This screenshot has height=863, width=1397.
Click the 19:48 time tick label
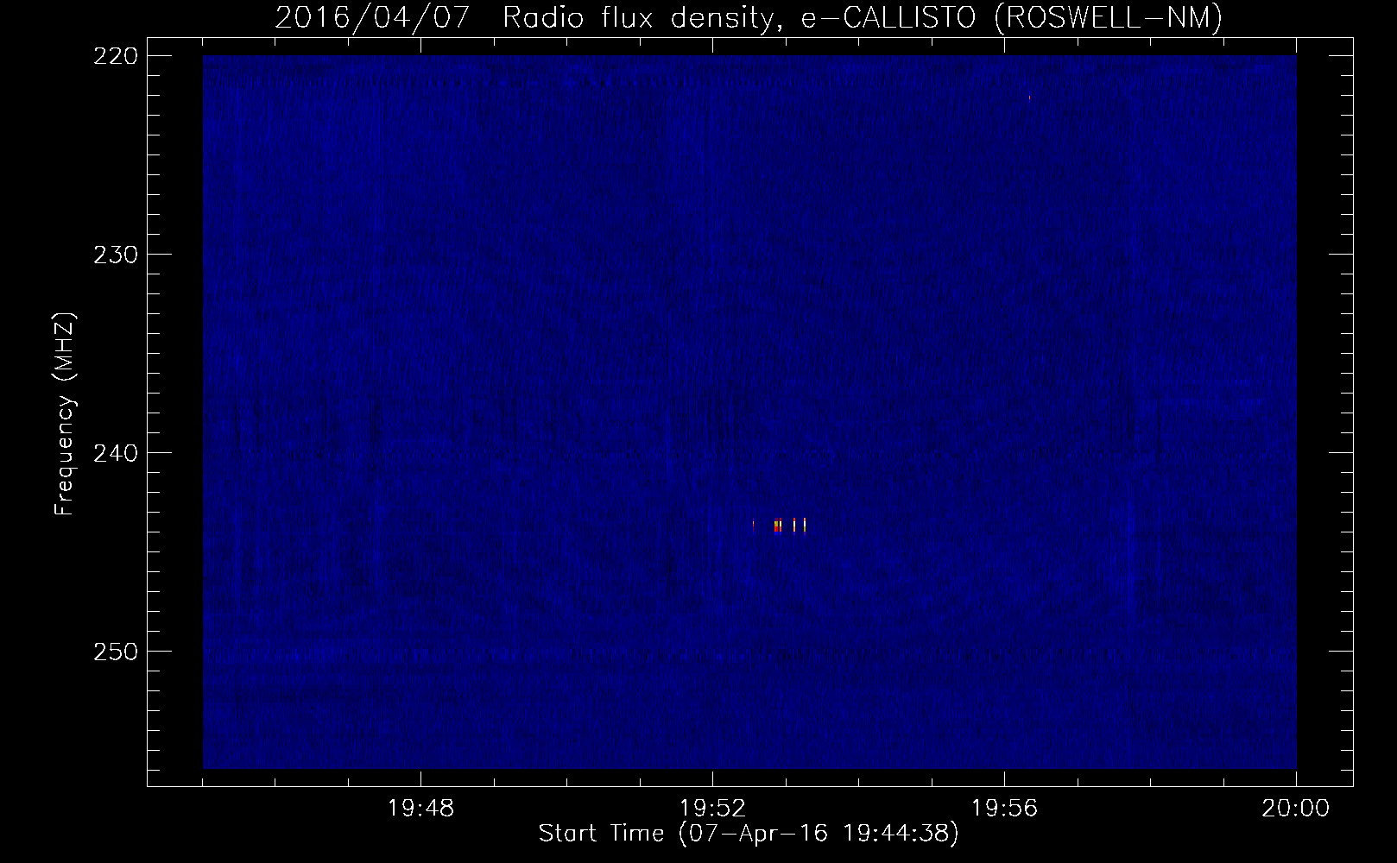[420, 809]
